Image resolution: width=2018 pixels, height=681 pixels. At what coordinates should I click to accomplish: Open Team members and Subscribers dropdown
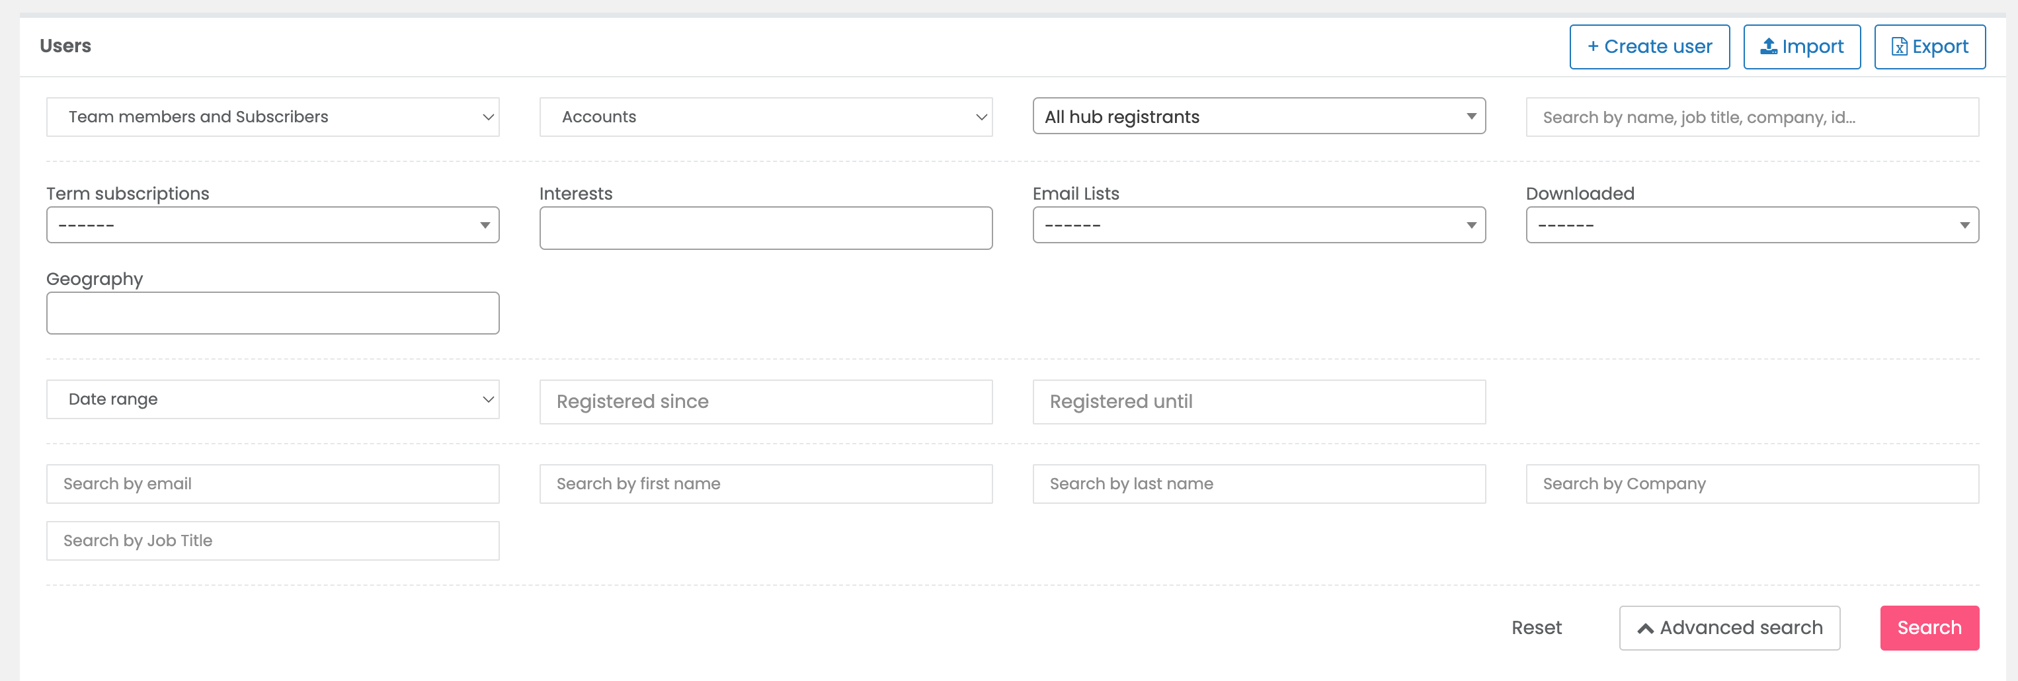point(272,117)
